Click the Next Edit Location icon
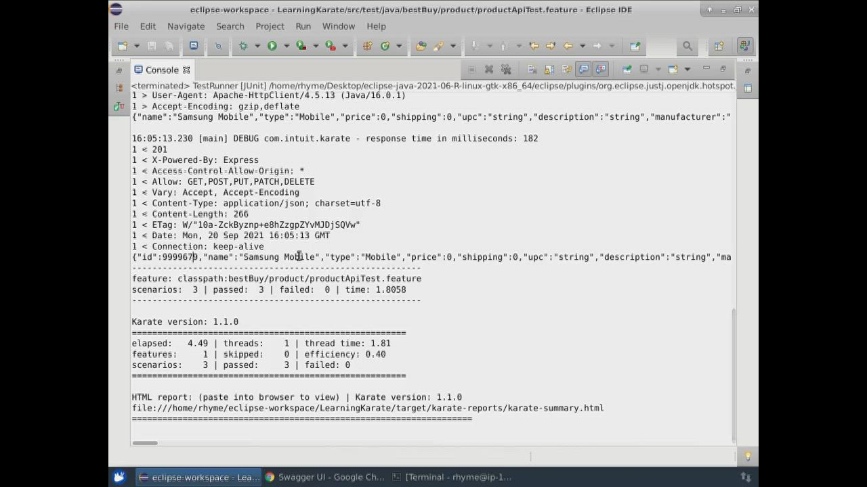The width and height of the screenshot is (867, 487). point(551,46)
